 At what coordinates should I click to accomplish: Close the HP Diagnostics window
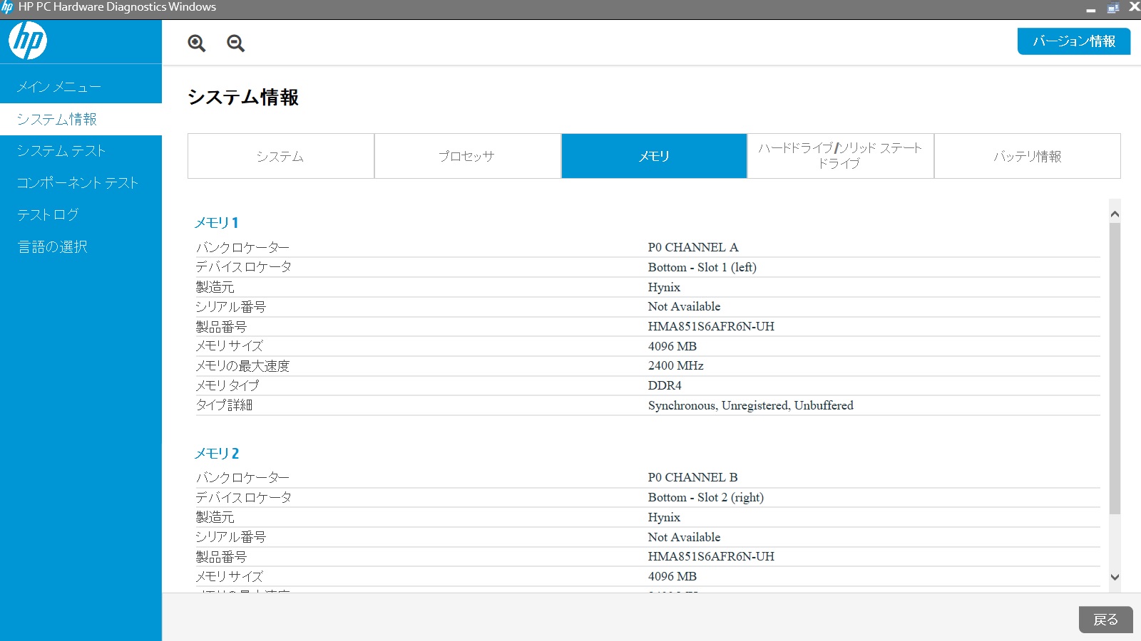tap(1133, 7)
